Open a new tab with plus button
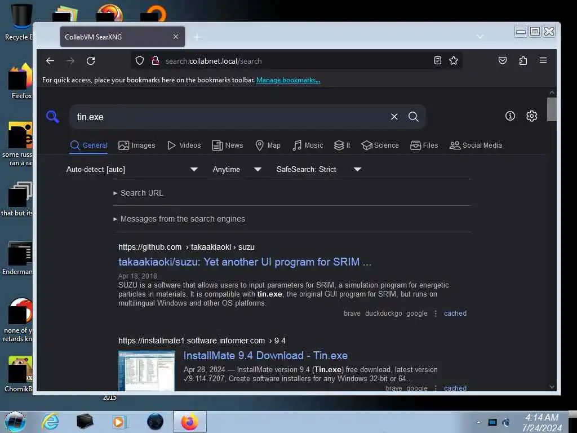The image size is (577, 433). click(x=197, y=37)
